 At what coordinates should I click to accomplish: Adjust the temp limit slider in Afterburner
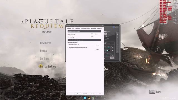pyautogui.click(x=107, y=51)
